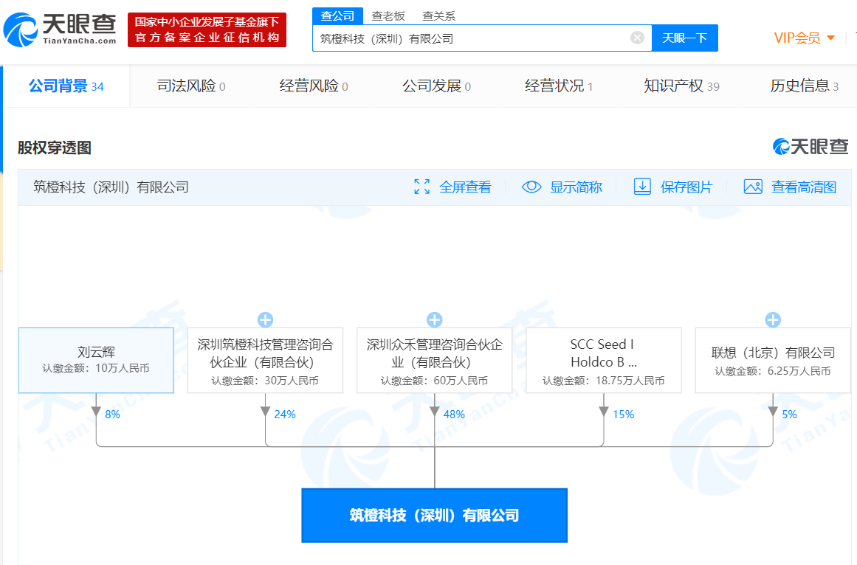Clear the search field with the X icon
This screenshot has width=857, height=565.
coord(637,38)
